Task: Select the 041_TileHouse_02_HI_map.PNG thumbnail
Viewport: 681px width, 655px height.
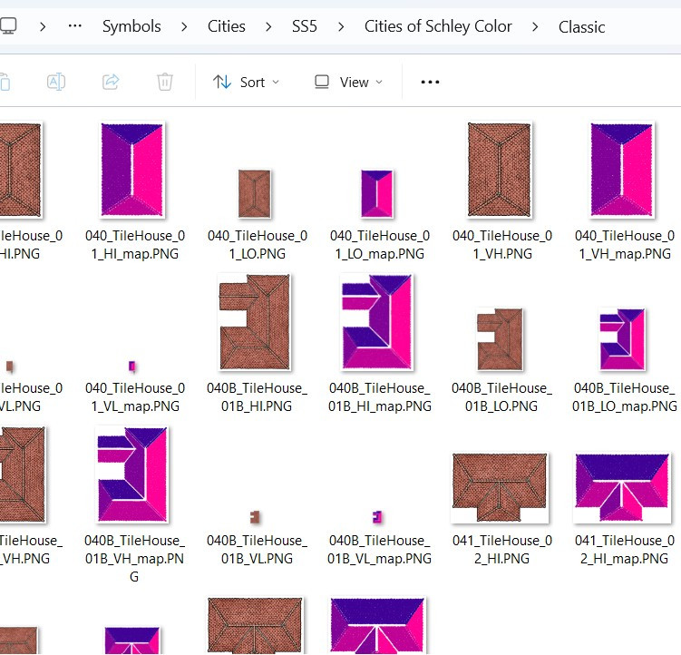Action: pyautogui.click(x=622, y=488)
